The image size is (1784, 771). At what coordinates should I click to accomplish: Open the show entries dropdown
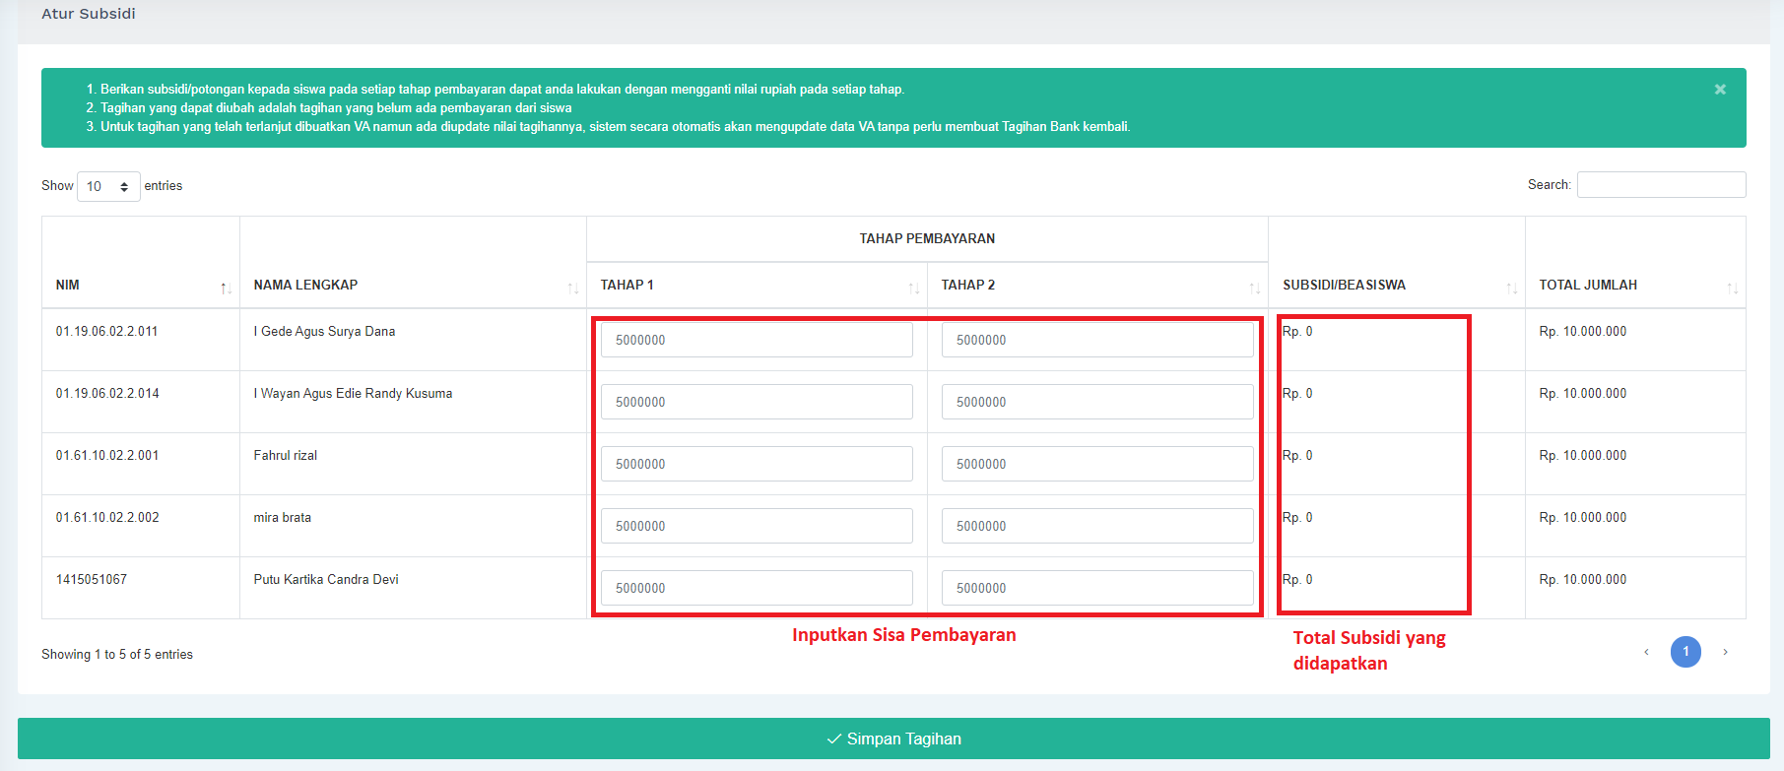[x=108, y=186]
